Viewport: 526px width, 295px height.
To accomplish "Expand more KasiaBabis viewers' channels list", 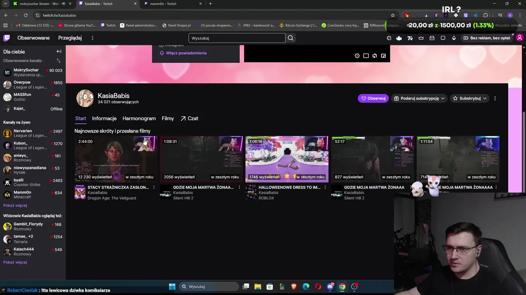I will click(15, 262).
